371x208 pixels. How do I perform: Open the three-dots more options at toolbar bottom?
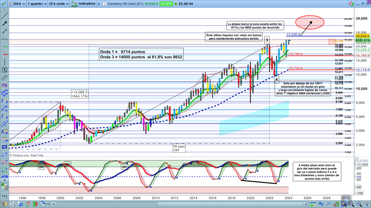click(4, 196)
